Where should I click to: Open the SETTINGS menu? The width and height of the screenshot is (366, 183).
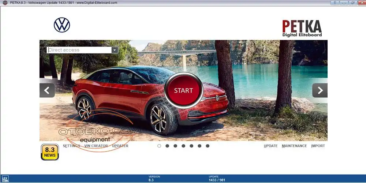coord(71,146)
